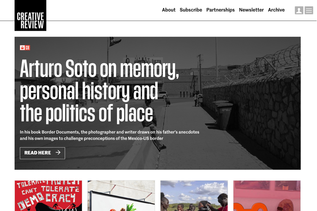
Task: Open the pink orange-shapes thumbnail
Action: (x=267, y=196)
